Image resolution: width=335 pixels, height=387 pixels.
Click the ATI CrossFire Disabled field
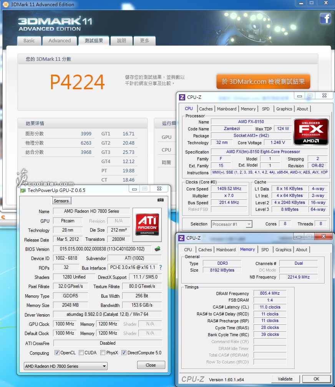(x=108, y=343)
